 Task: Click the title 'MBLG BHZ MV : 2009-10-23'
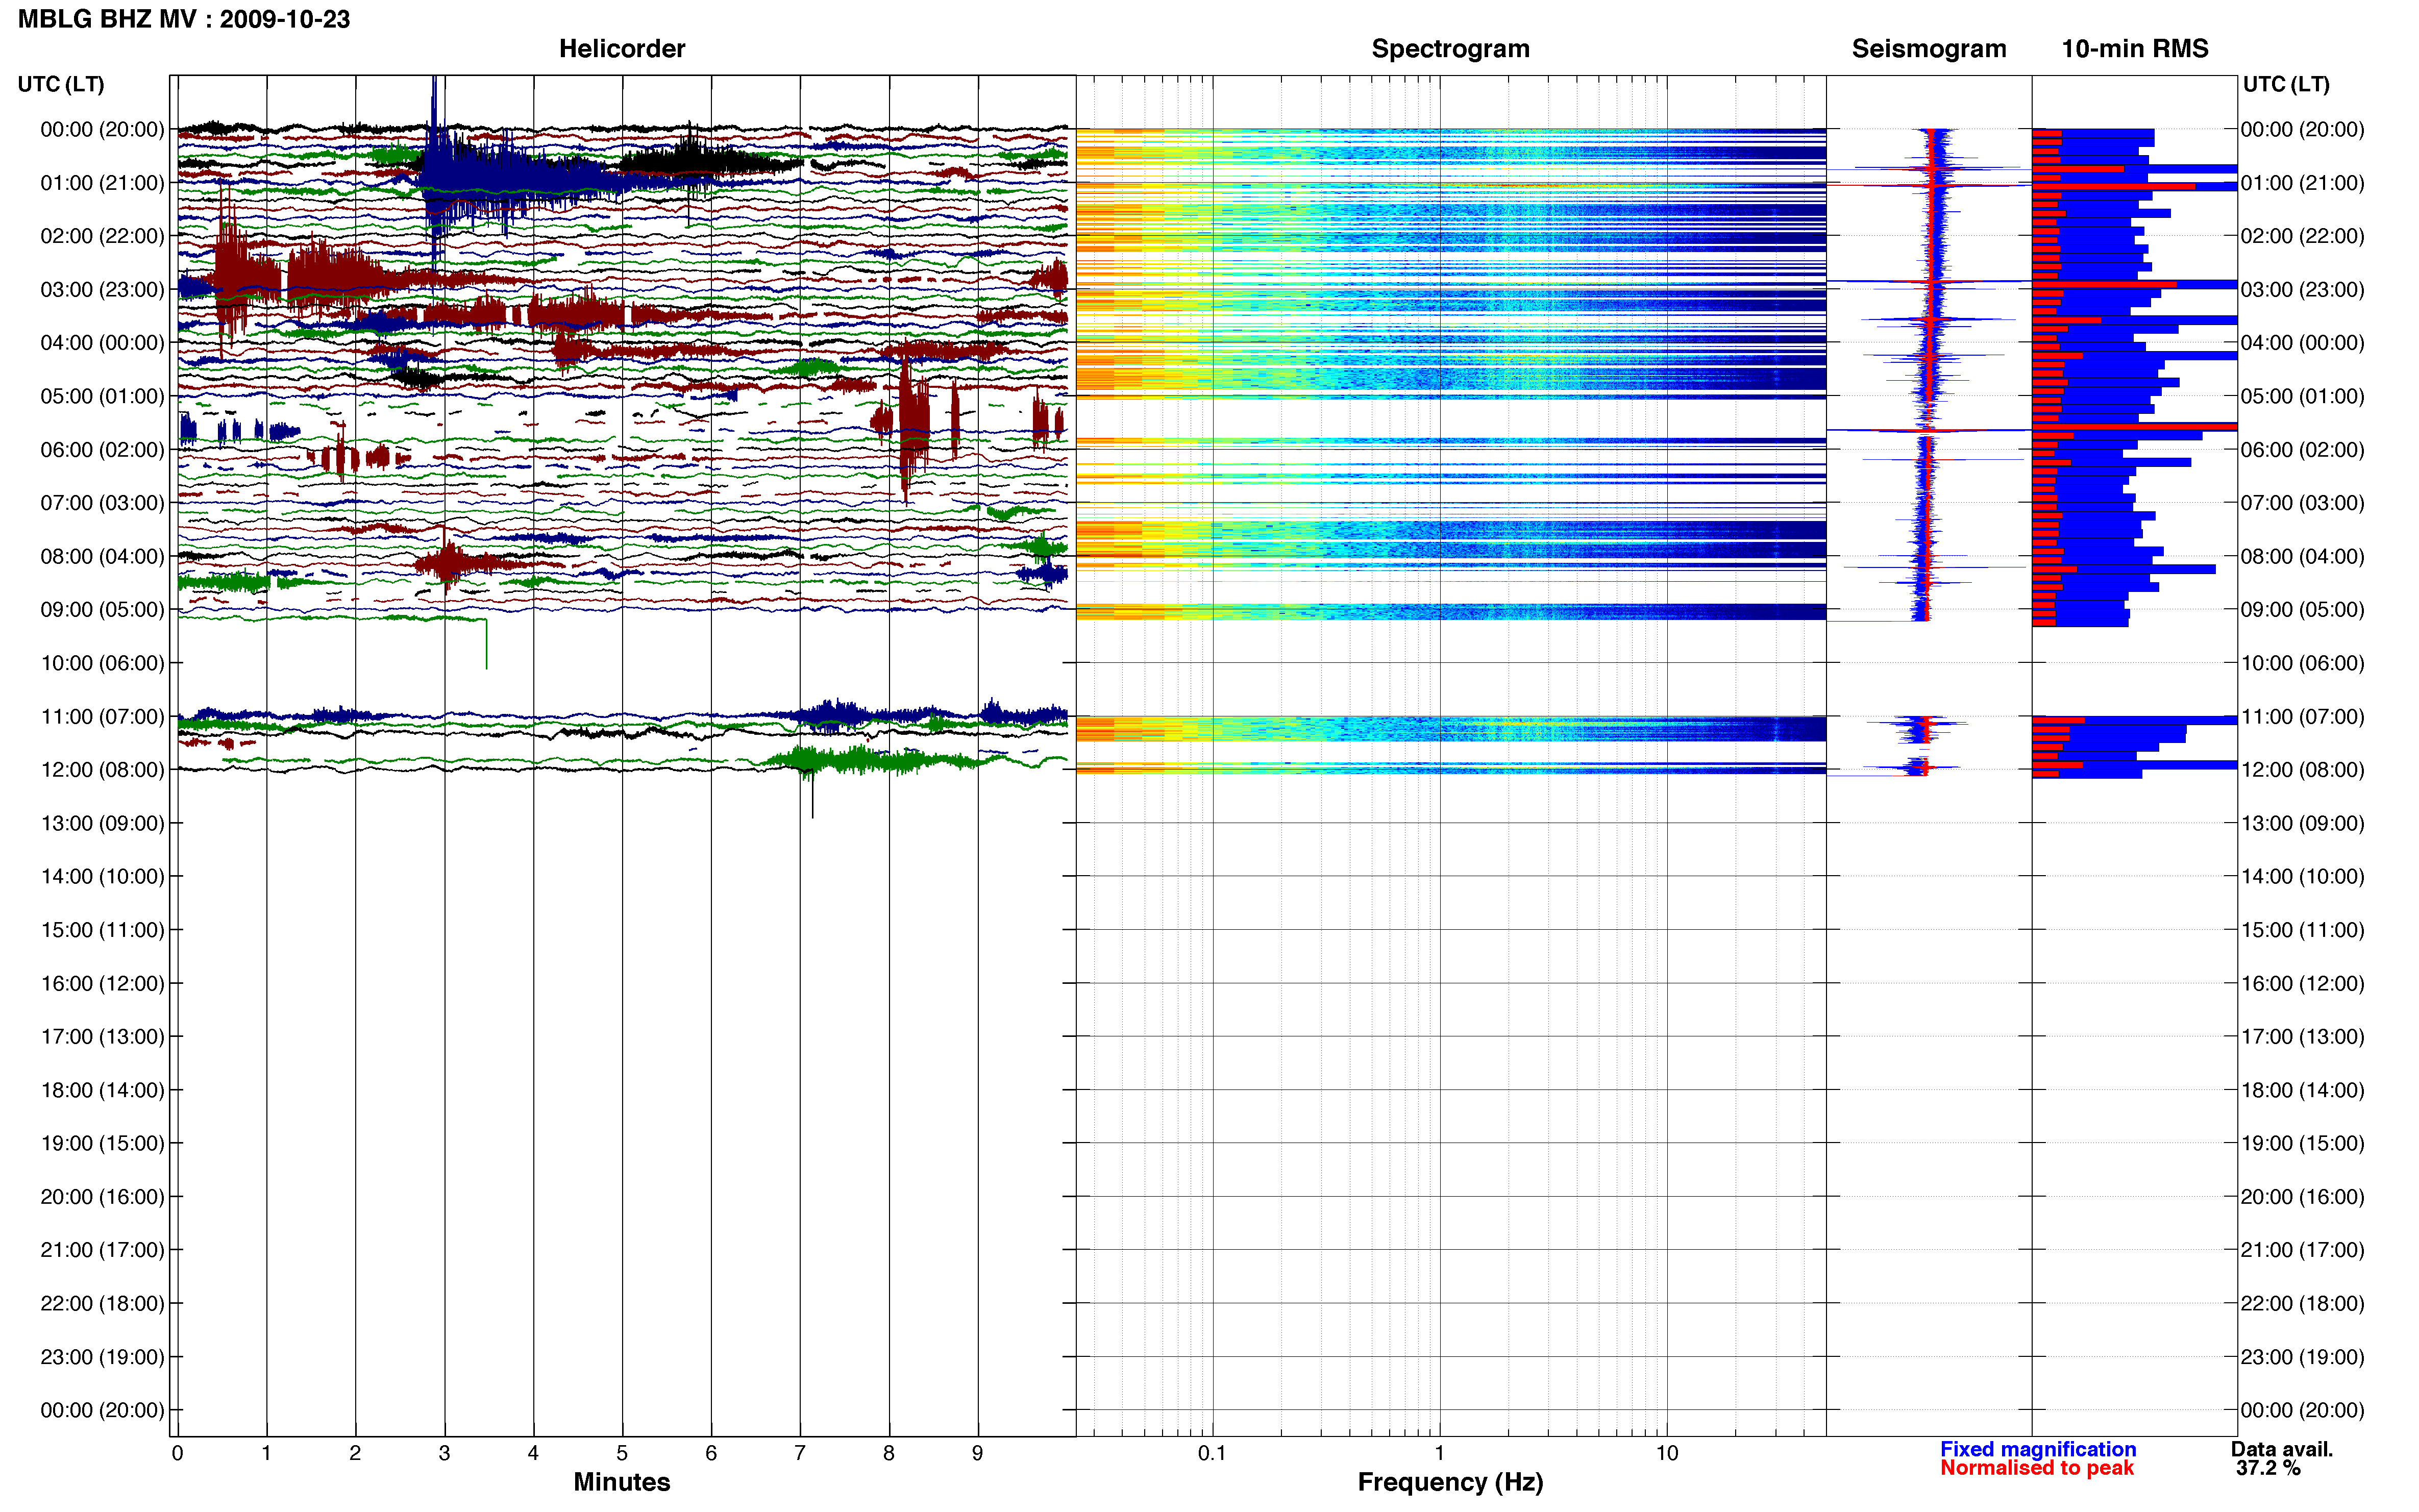click(184, 19)
